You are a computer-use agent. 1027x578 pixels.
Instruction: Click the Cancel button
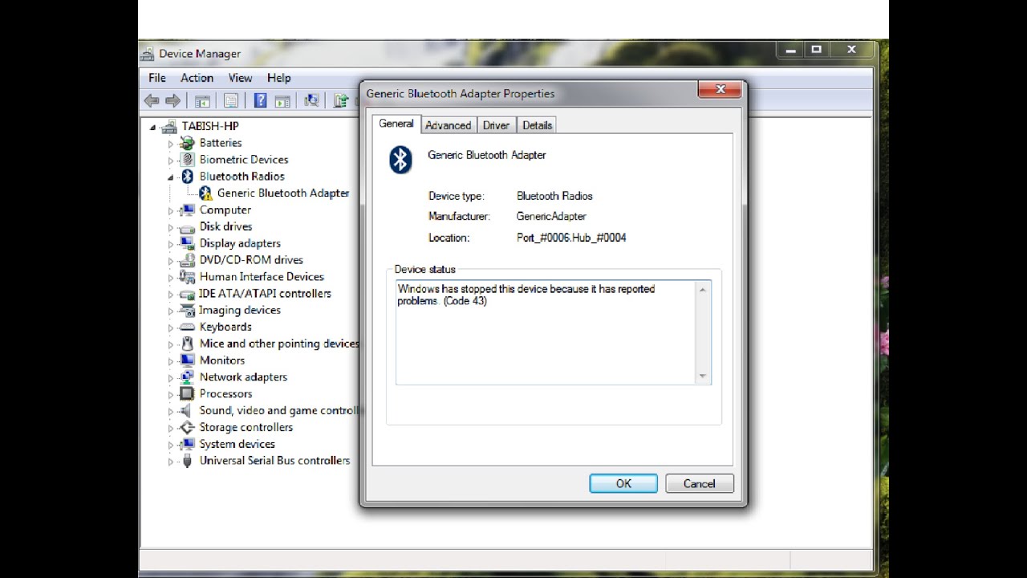699,483
